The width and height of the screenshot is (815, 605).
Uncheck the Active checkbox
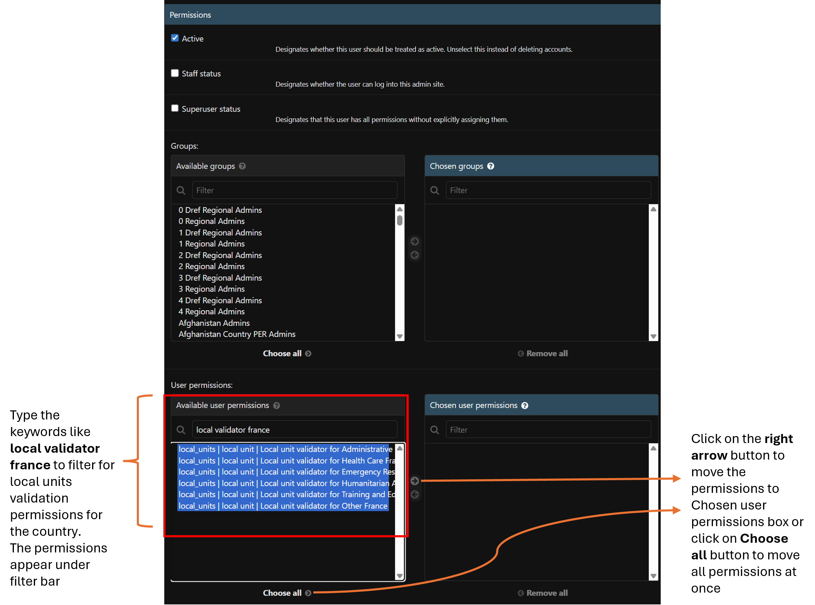175,38
